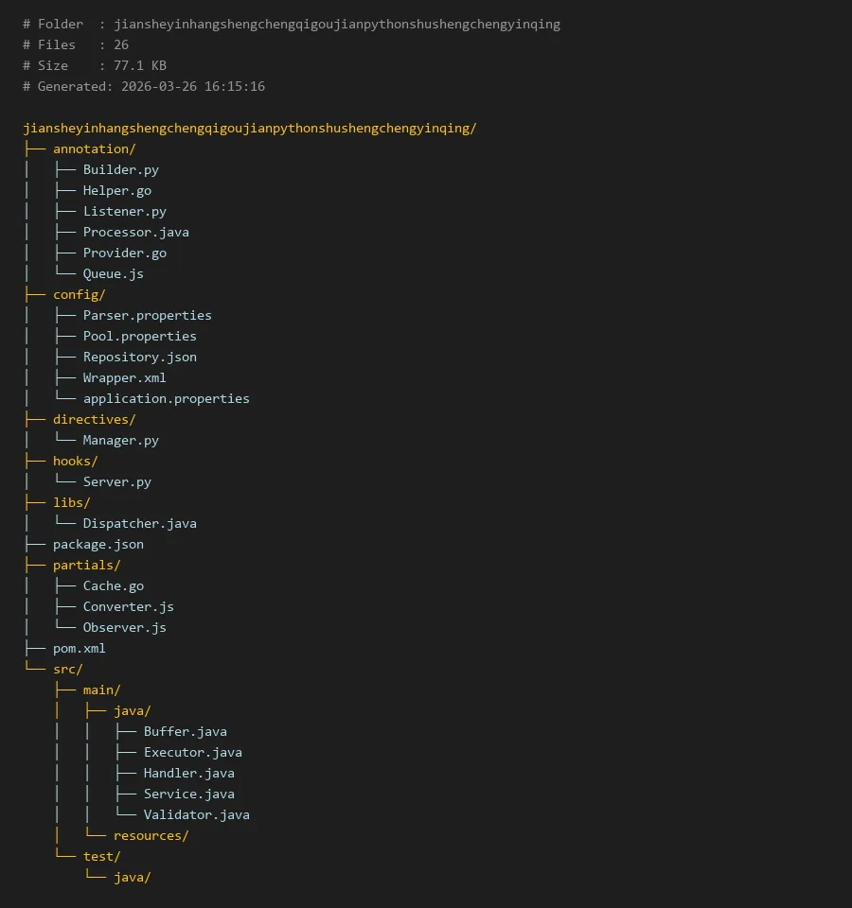Select Queue.js file entry
Screen dimensions: 852x908
113,273
